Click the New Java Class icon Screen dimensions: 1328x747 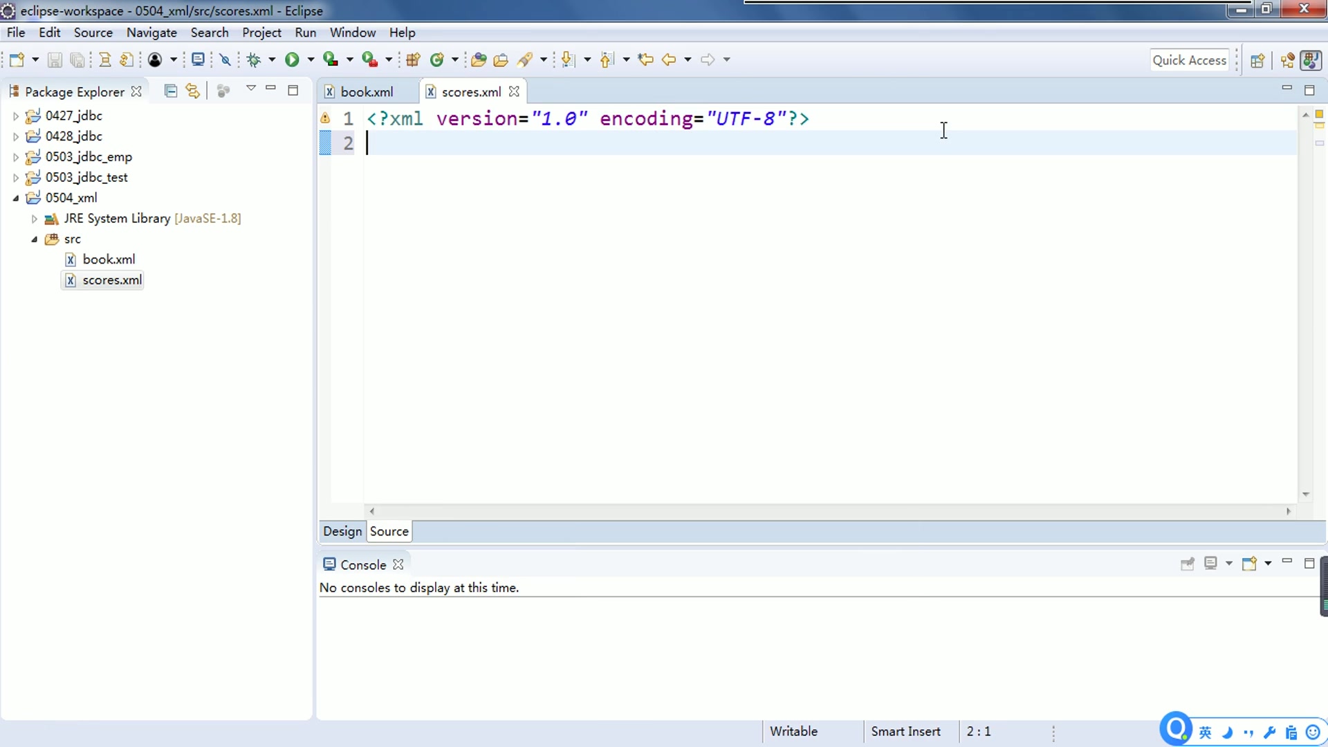(x=436, y=59)
